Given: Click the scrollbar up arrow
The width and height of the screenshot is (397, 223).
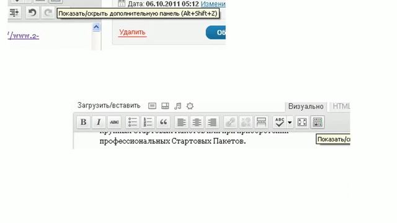Looking at the screenshot, I should click(x=96, y=27).
